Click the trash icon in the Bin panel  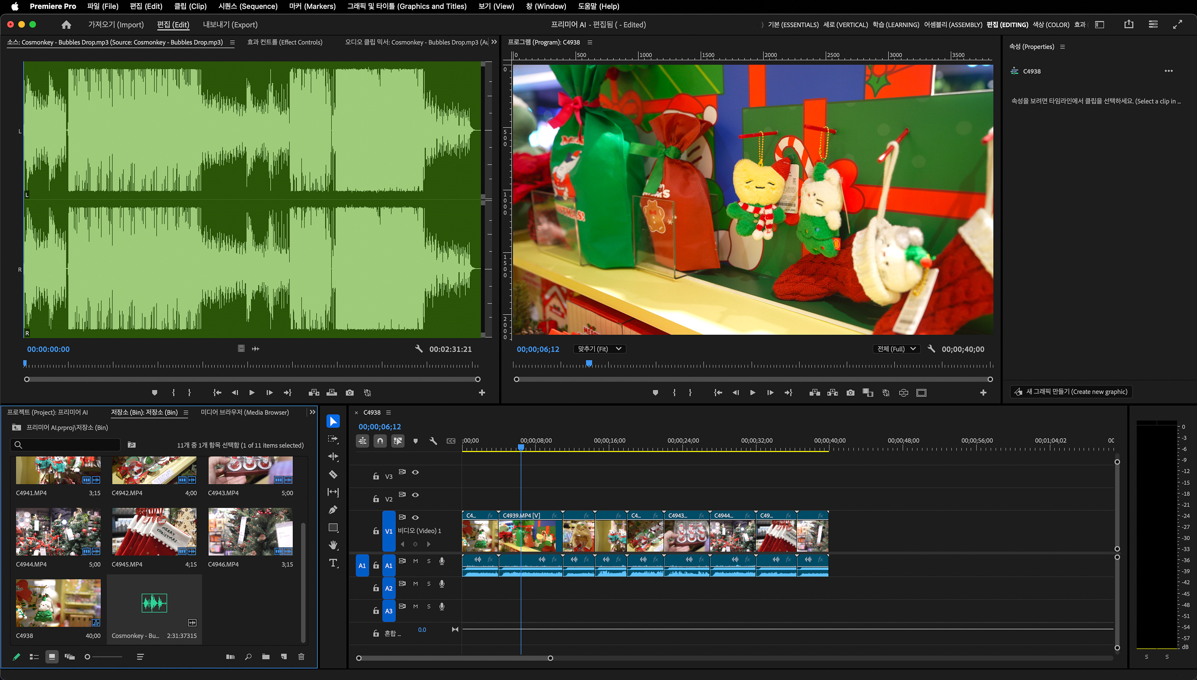[x=301, y=656]
